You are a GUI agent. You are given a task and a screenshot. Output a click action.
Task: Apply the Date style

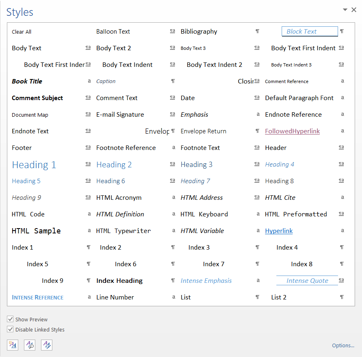(x=187, y=98)
